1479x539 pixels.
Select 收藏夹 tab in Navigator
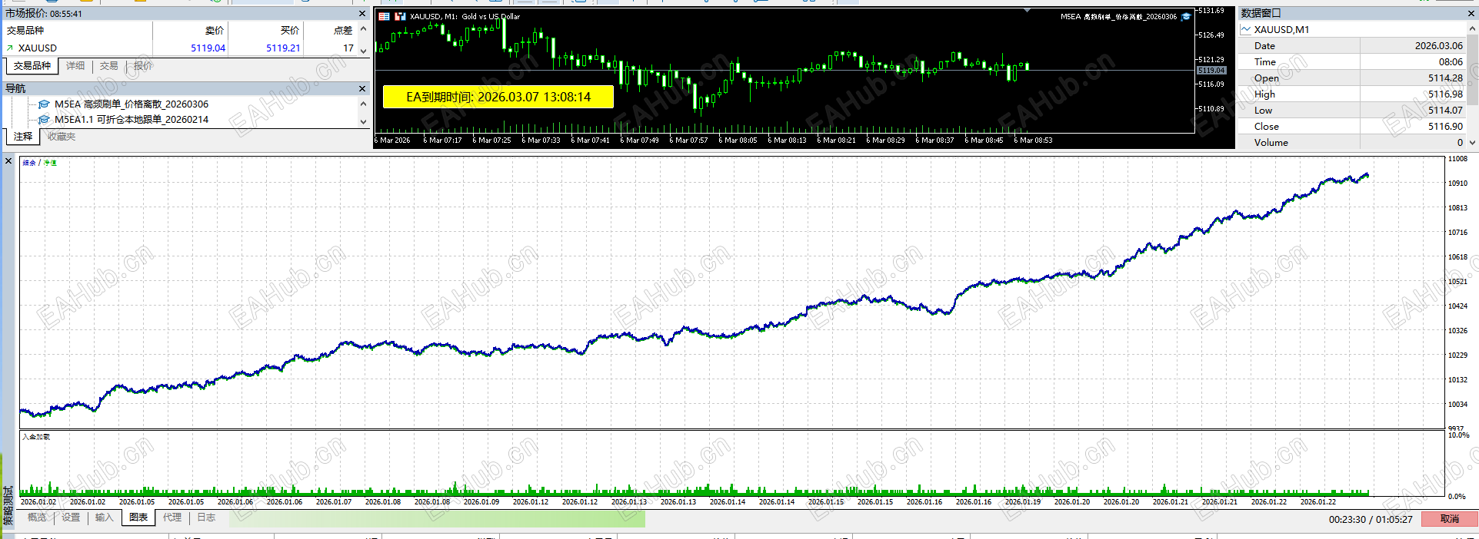click(x=62, y=137)
